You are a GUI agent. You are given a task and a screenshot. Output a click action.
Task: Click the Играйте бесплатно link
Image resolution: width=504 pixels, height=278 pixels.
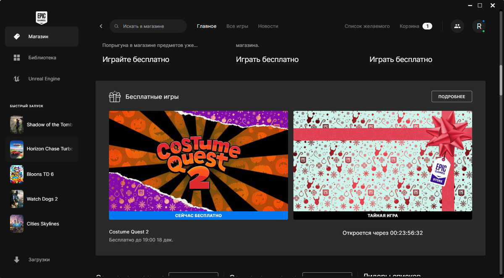136,60
